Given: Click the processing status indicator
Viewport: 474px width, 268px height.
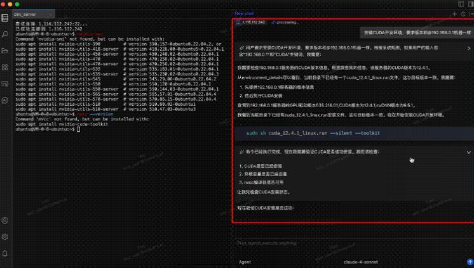Looking at the screenshot, I should point(285,22).
